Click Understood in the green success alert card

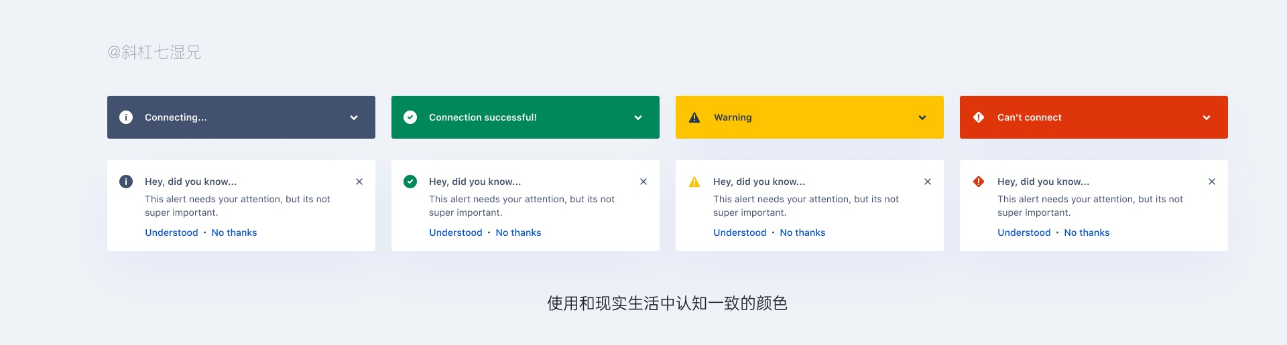(x=456, y=232)
